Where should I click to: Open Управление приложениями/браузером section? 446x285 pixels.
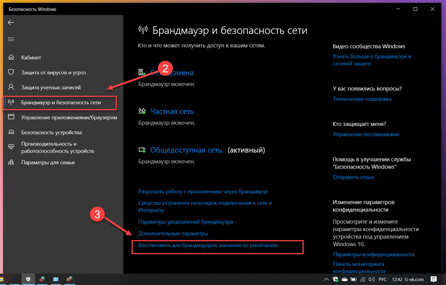coord(69,117)
